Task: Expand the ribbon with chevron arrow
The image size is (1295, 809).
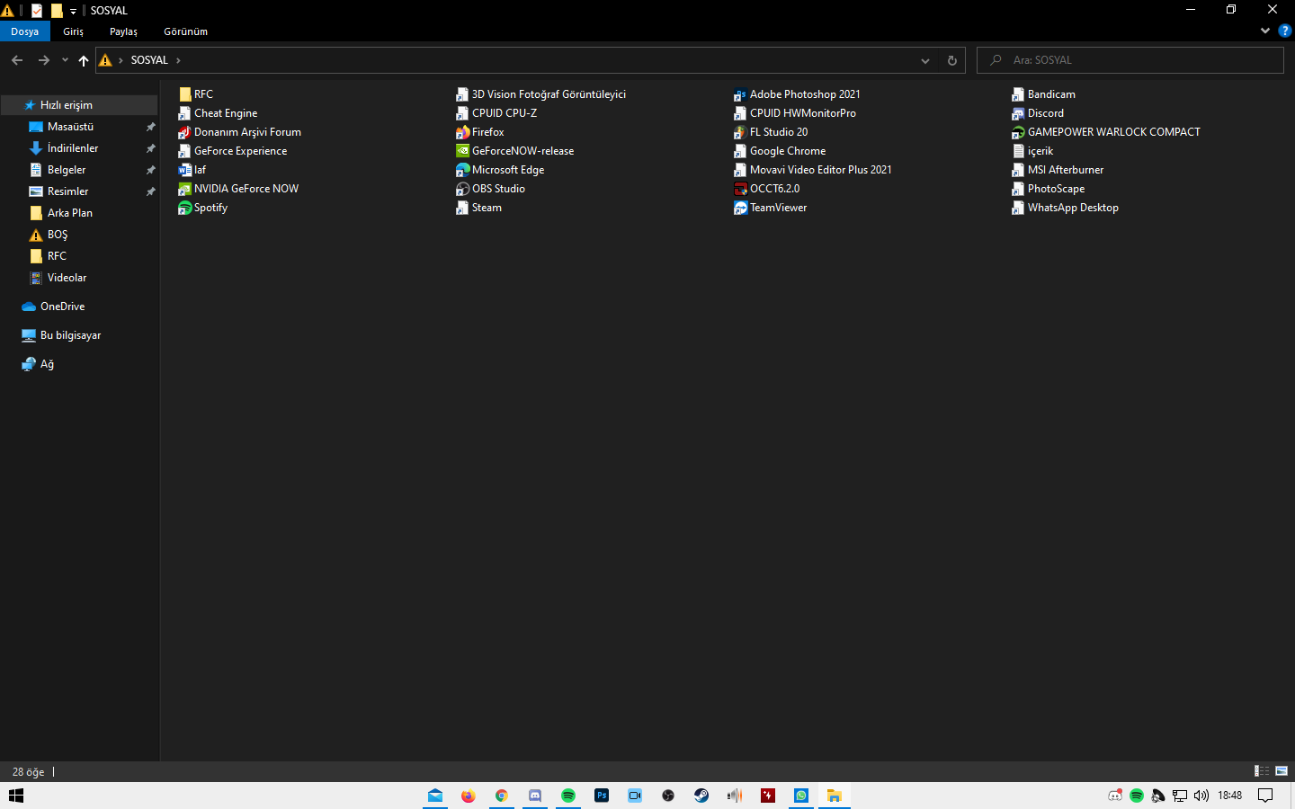Action: tap(1265, 31)
